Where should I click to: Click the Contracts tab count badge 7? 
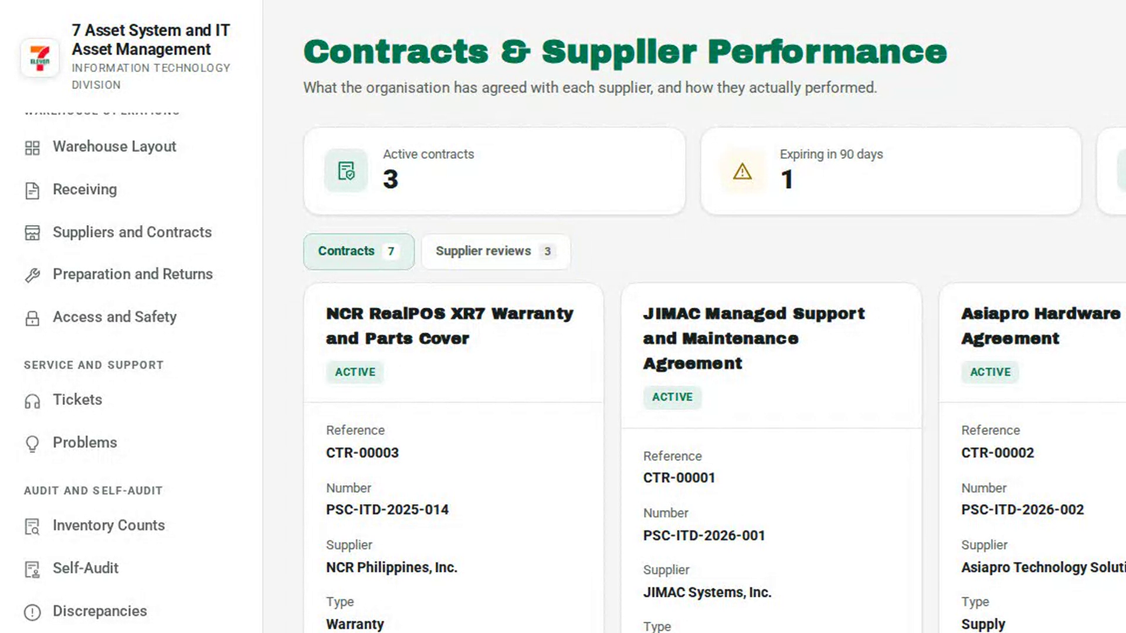pos(391,251)
